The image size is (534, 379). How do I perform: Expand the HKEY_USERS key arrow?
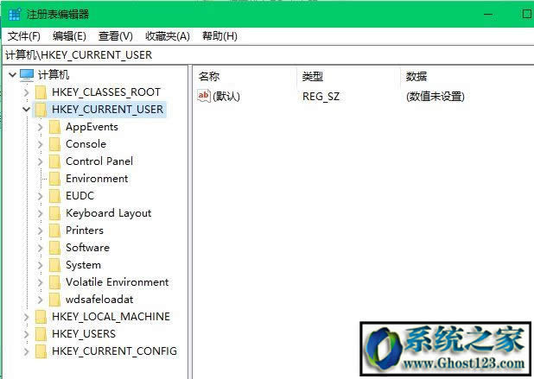tap(26, 334)
